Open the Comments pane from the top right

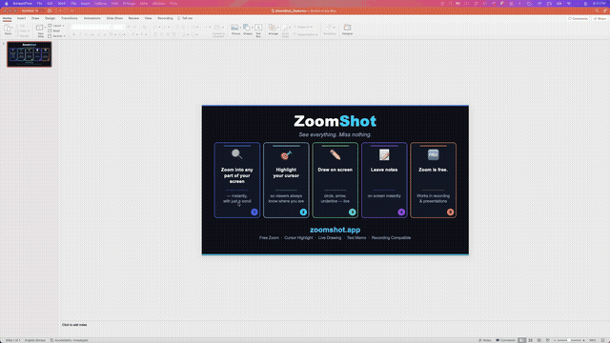(x=578, y=18)
